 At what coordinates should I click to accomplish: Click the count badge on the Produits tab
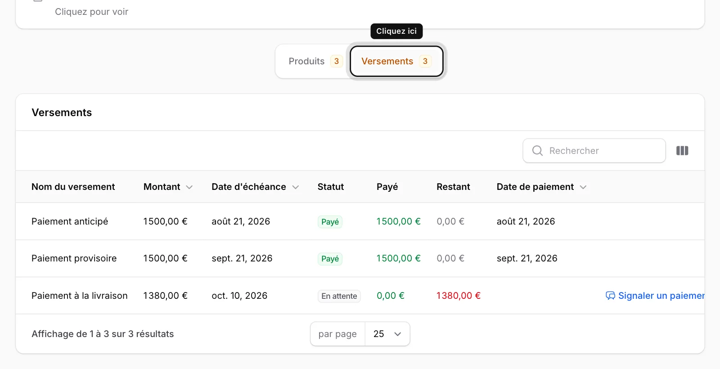tap(337, 61)
